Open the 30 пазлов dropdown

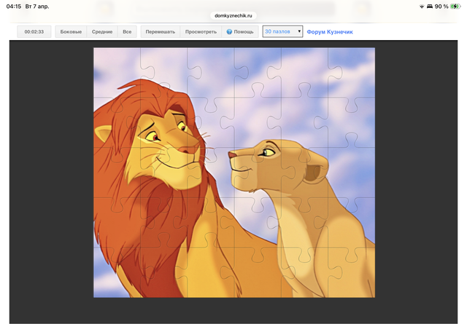(282, 32)
